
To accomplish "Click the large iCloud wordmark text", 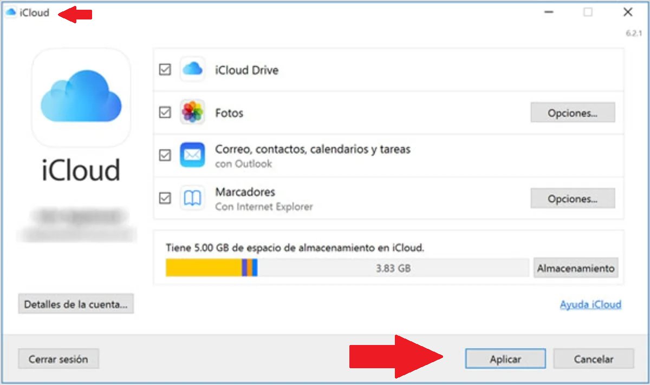I will click(x=81, y=170).
